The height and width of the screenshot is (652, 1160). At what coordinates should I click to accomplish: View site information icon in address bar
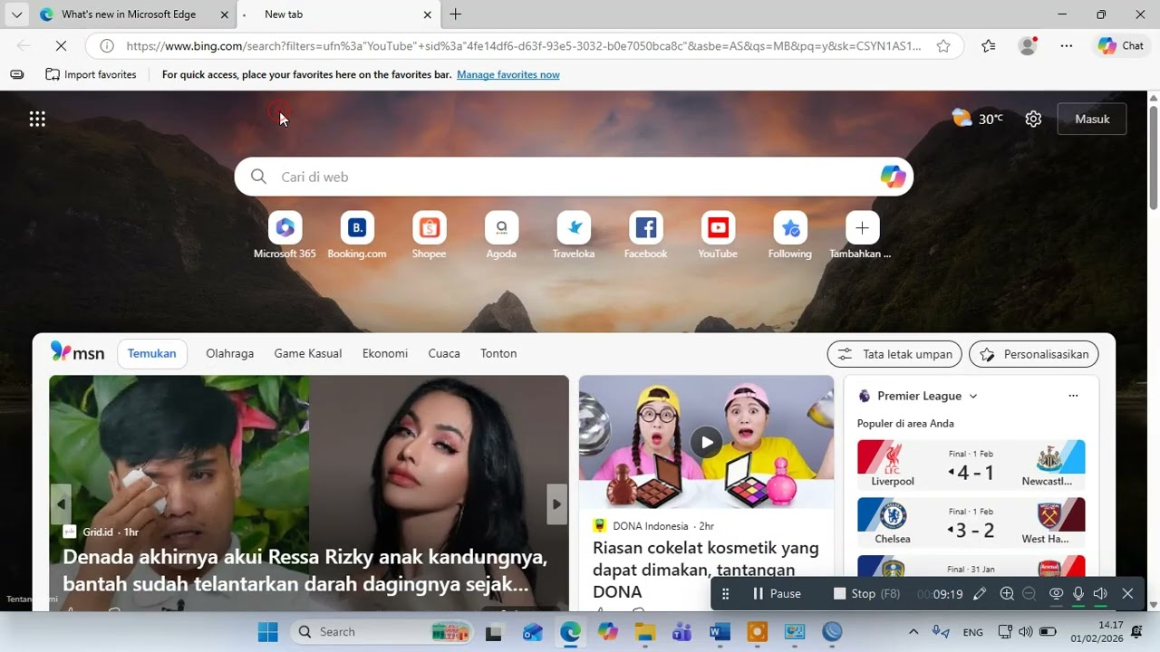point(107,45)
